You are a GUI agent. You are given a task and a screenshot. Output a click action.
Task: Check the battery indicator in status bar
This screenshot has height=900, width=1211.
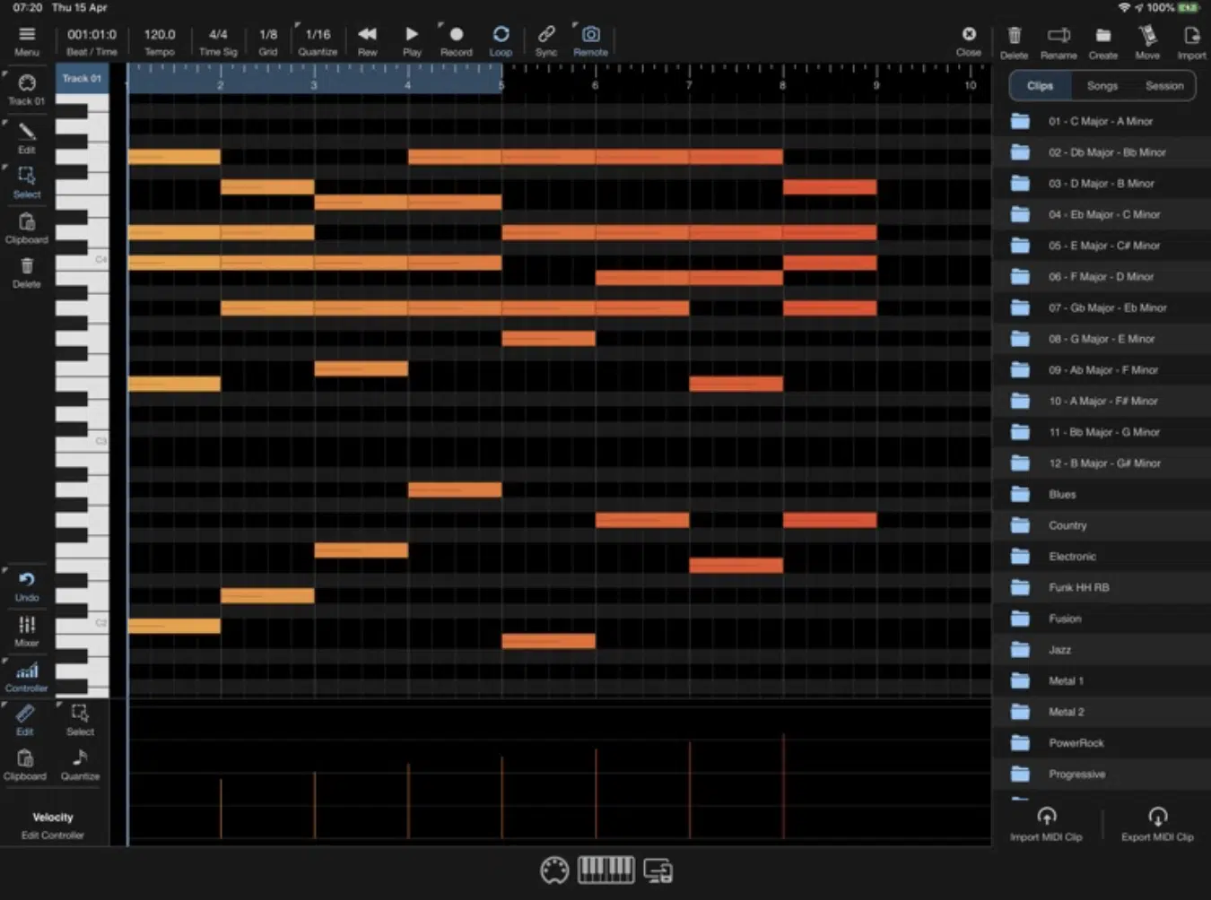point(1189,7)
